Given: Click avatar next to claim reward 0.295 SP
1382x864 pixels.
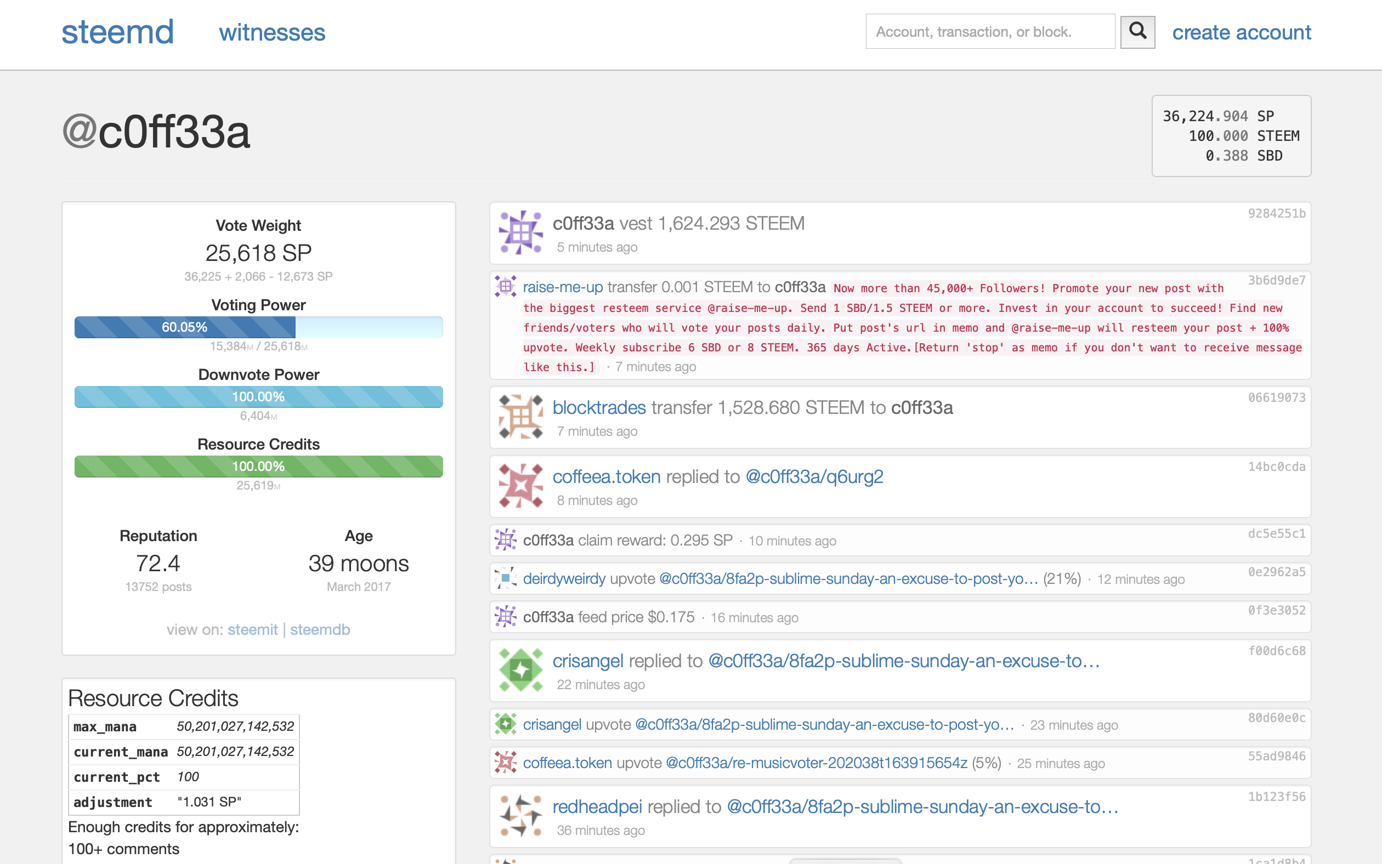Looking at the screenshot, I should coord(505,539).
